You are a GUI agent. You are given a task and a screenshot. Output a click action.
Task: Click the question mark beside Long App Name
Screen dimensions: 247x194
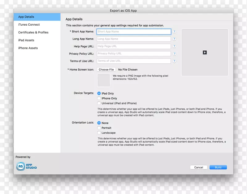click(174, 39)
